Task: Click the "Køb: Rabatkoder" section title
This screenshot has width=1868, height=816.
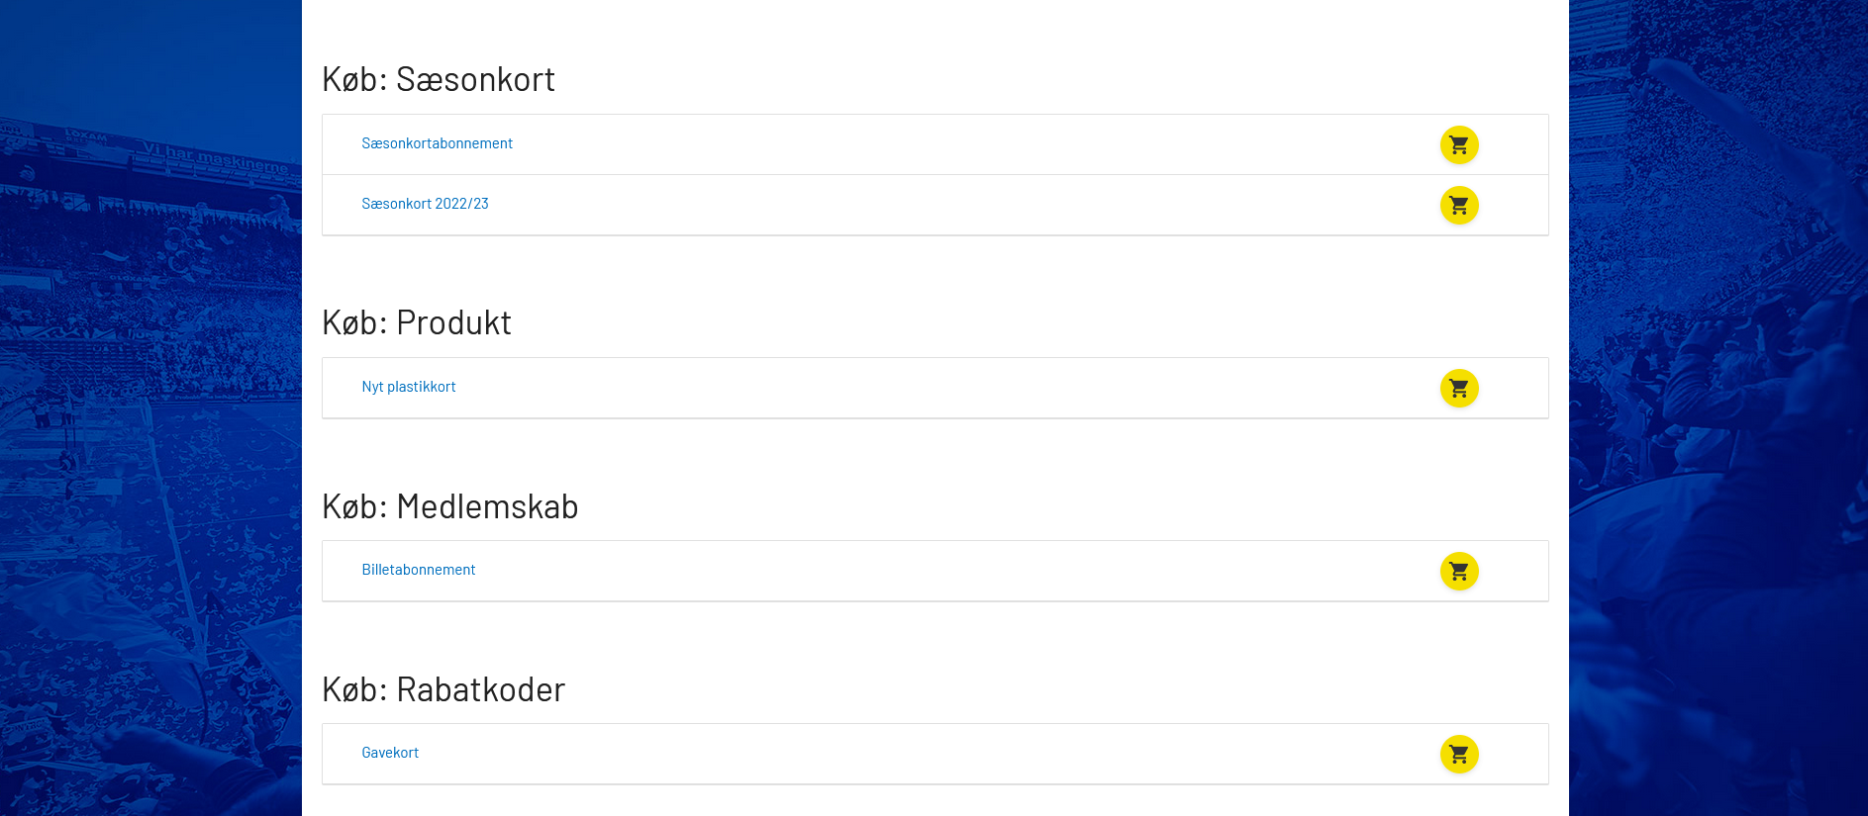Action: pyautogui.click(x=442, y=689)
